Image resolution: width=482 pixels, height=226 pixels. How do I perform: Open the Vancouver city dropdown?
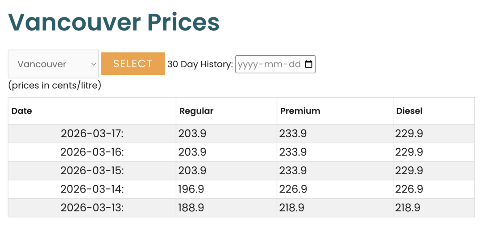tap(53, 64)
